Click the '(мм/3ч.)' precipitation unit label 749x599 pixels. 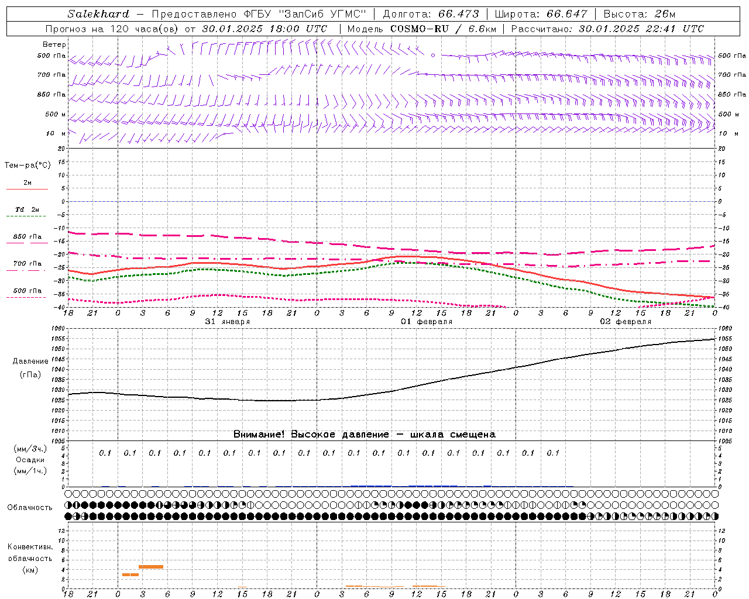pos(30,449)
